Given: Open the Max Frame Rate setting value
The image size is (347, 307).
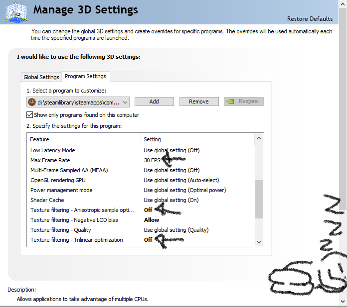Looking at the screenshot, I should [152, 160].
